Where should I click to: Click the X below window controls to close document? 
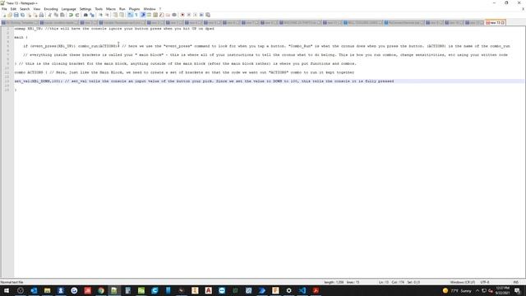pyautogui.click(x=523, y=9)
